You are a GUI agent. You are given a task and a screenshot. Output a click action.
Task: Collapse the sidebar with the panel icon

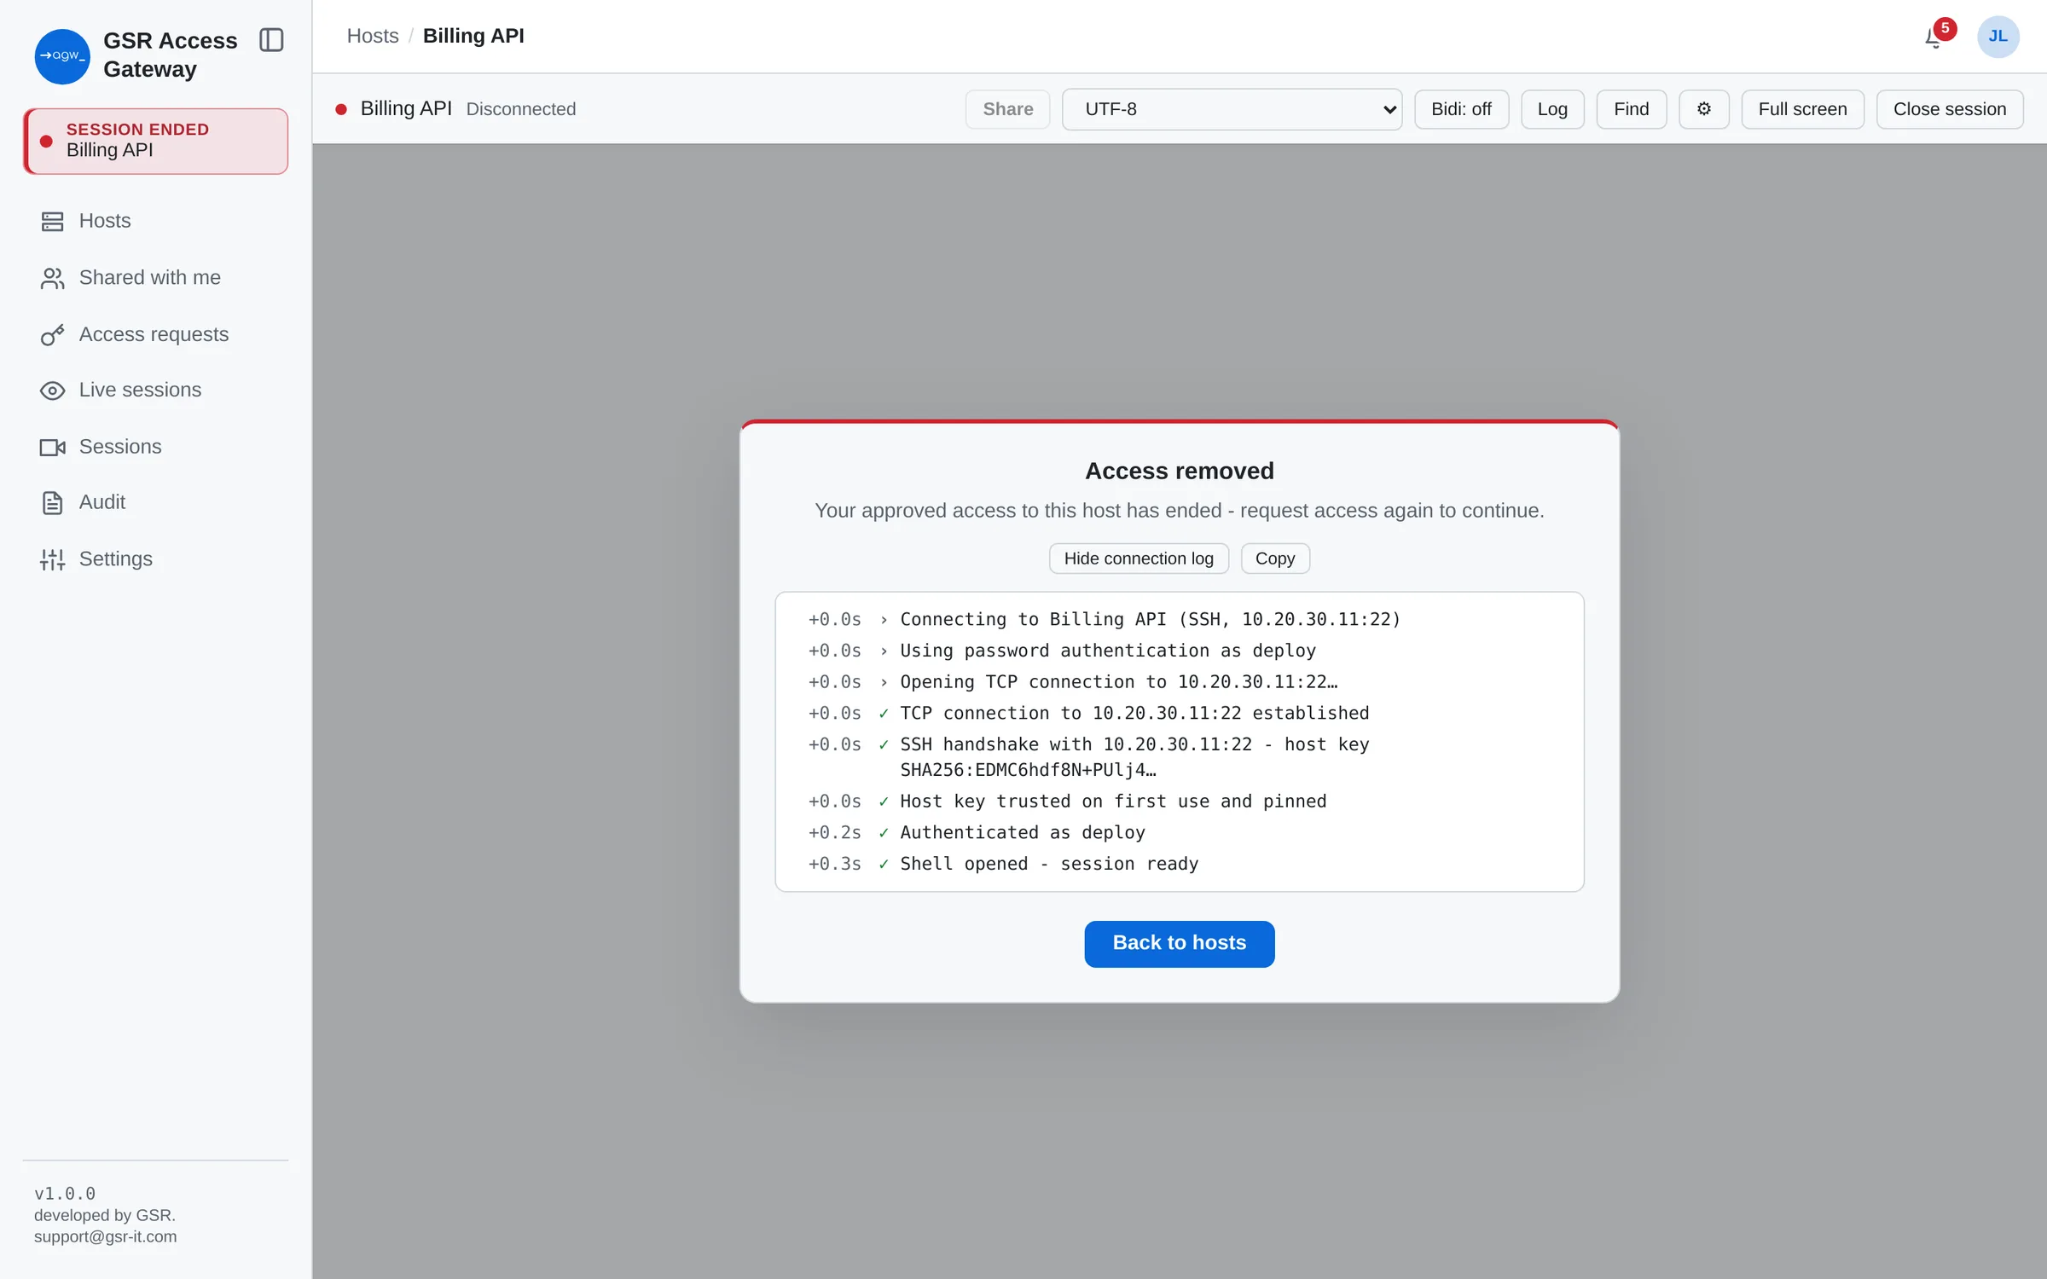pyautogui.click(x=271, y=40)
